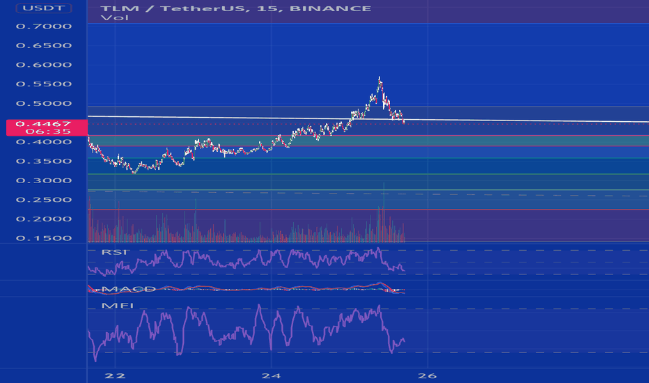Screen dimensions: 649x383
Task: Click the RSI indicator label
Action: 115,252
